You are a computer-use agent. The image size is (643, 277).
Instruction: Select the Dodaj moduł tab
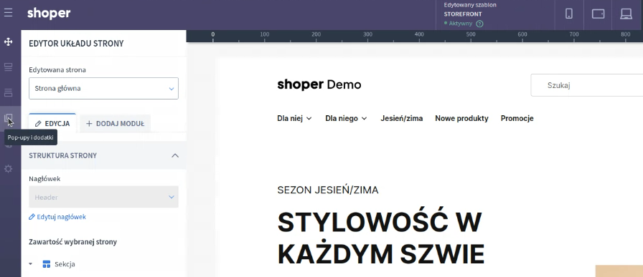pyautogui.click(x=116, y=124)
